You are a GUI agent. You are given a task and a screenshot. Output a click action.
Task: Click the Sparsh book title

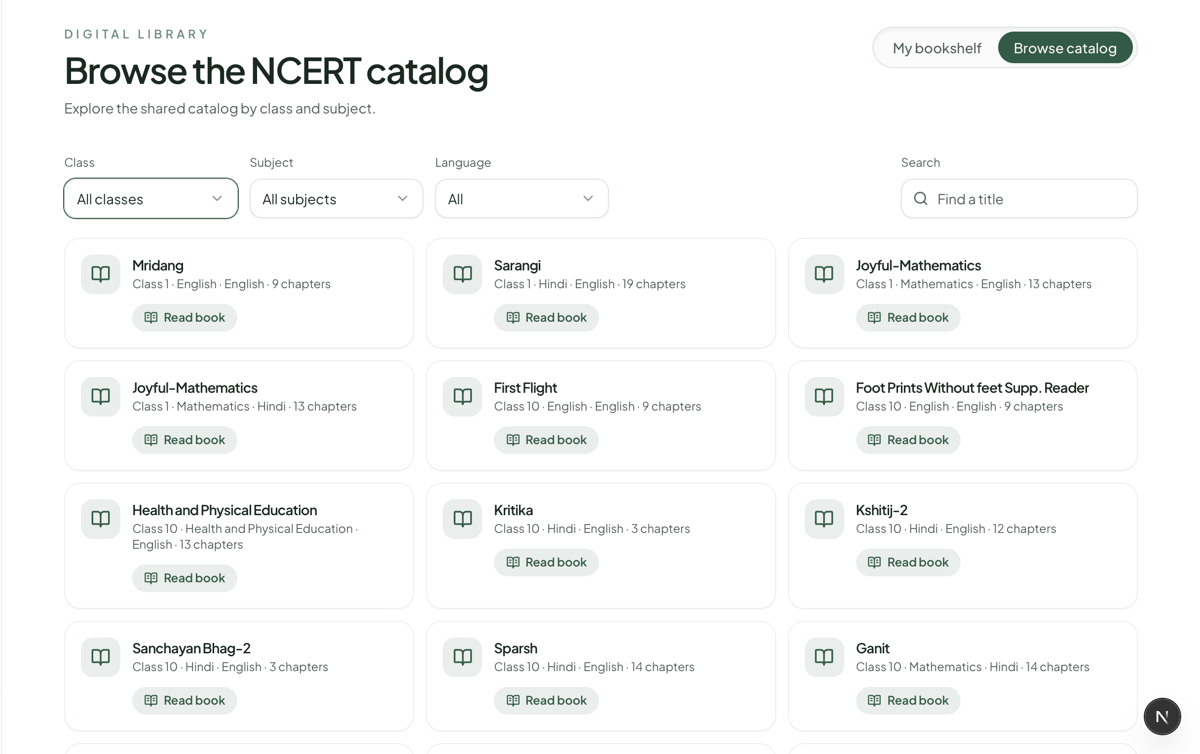point(515,648)
